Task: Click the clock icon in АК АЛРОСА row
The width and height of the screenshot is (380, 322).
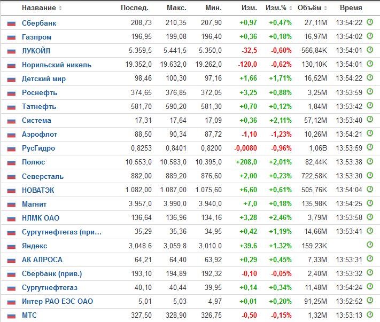Action: click(x=370, y=258)
